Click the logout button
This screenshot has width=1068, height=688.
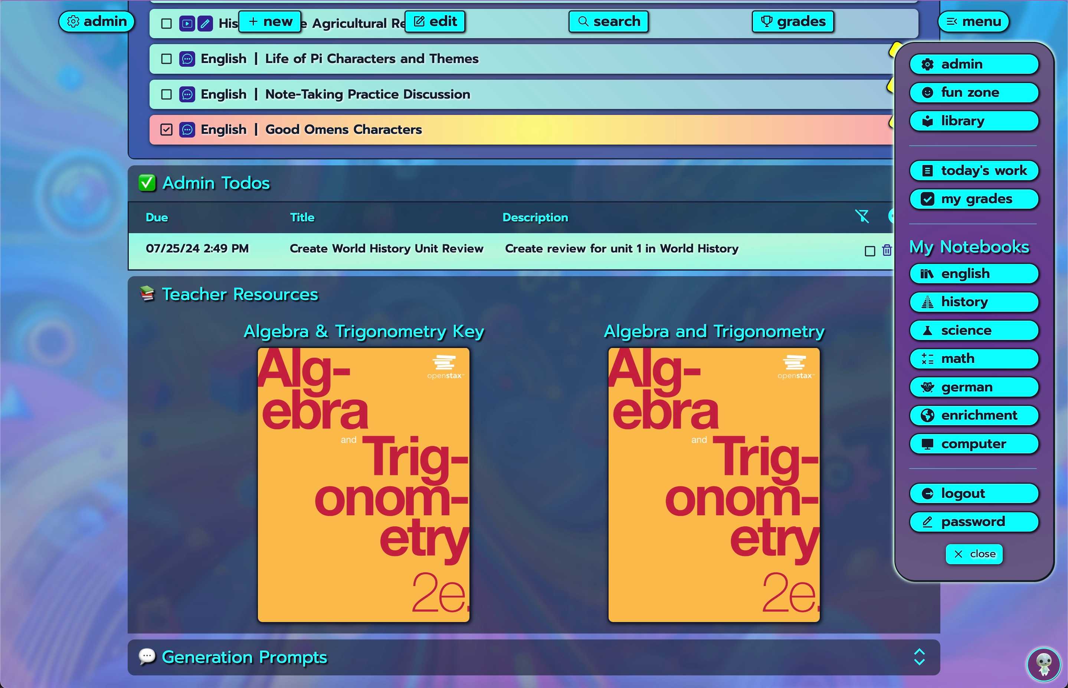[x=974, y=493]
